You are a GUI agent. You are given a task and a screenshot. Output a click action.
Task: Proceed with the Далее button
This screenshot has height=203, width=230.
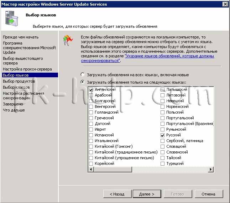coord(147,194)
